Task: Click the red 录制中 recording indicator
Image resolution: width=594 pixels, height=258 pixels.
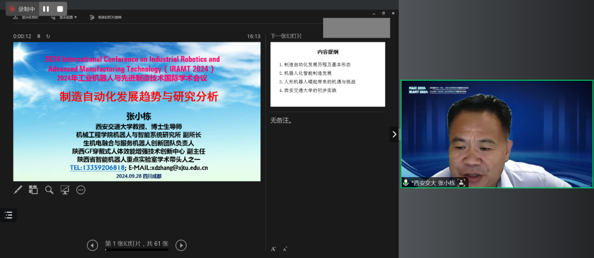Action: 22,9
